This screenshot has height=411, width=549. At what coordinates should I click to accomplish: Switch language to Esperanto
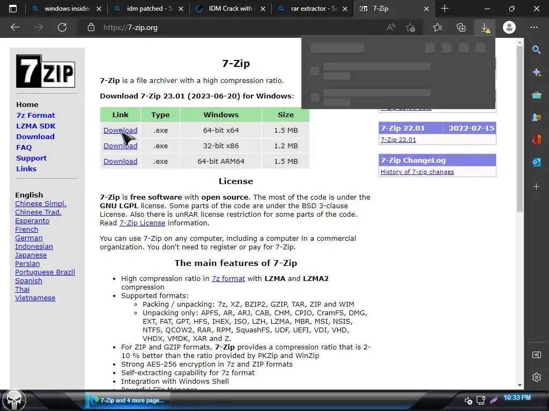tap(32, 221)
